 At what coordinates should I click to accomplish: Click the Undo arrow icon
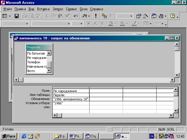tap(76, 16)
